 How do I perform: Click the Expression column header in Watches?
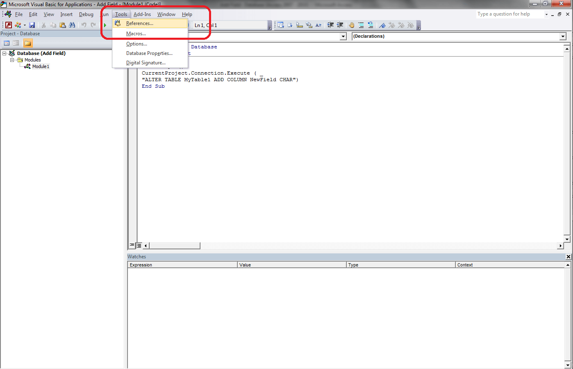(182, 265)
